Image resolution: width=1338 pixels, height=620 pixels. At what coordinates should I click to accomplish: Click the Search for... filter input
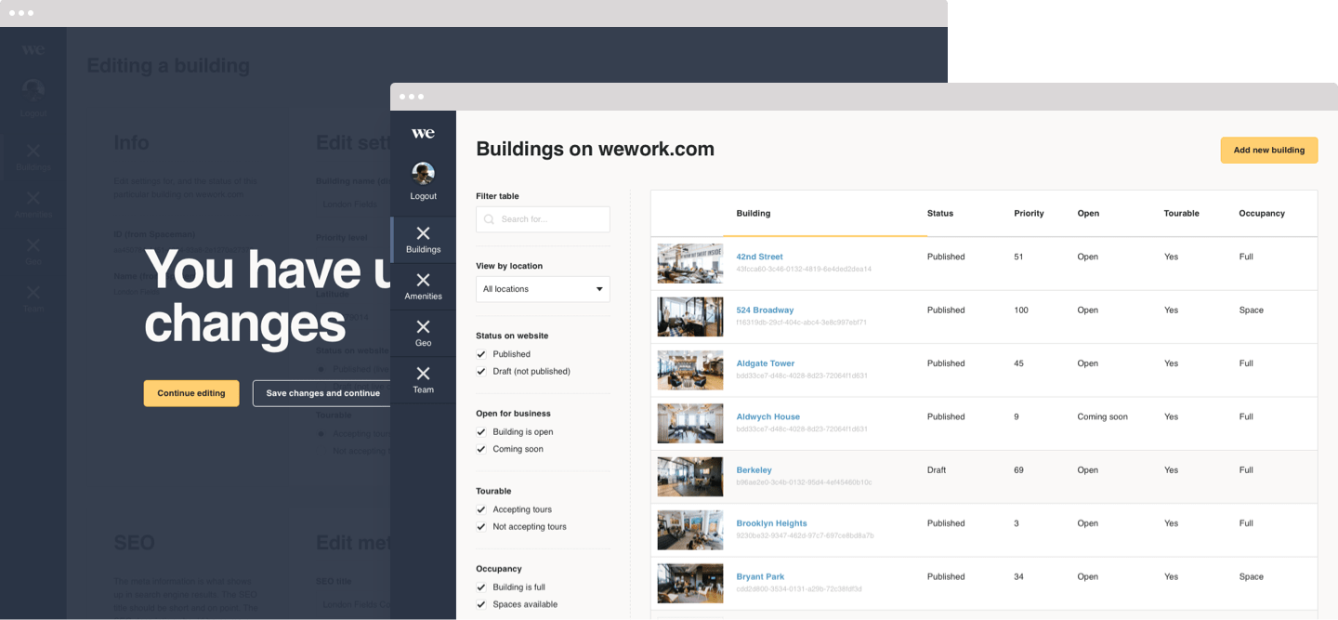543,219
